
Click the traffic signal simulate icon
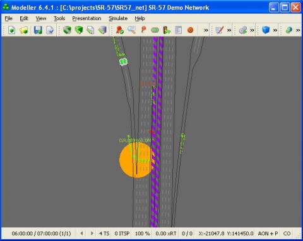tap(167, 30)
